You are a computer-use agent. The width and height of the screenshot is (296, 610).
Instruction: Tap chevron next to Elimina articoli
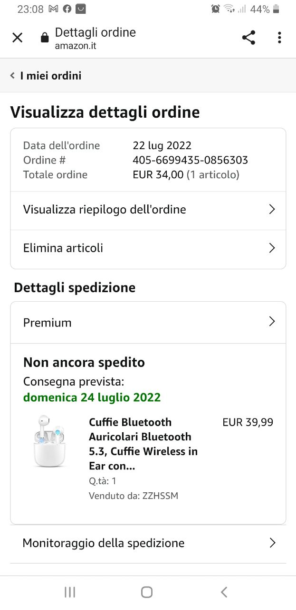(272, 248)
